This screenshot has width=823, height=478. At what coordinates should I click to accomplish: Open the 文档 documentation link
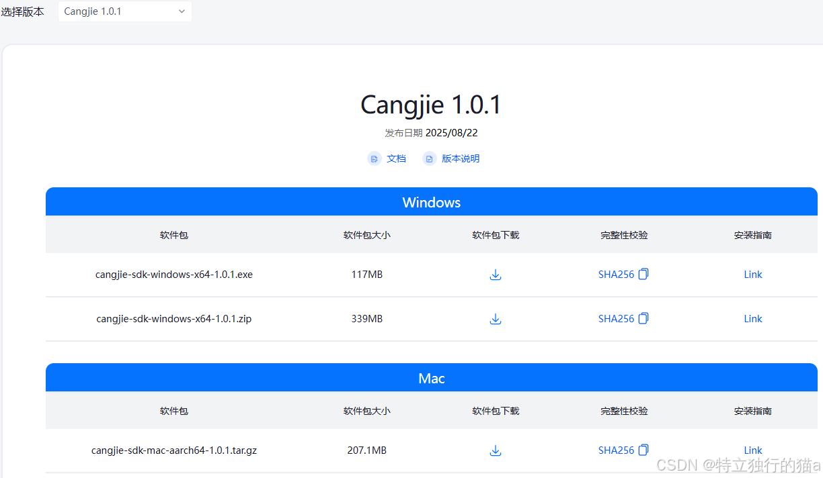tap(397, 158)
